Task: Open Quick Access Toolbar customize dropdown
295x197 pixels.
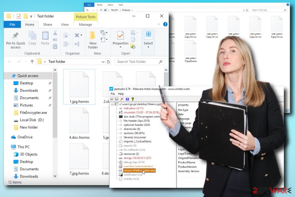Action: click(31, 16)
